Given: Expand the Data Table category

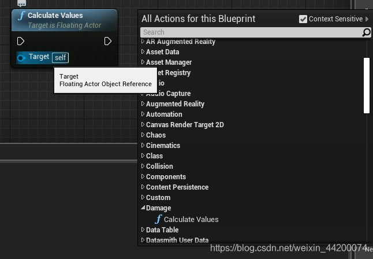Looking at the screenshot, I should coord(143,230).
